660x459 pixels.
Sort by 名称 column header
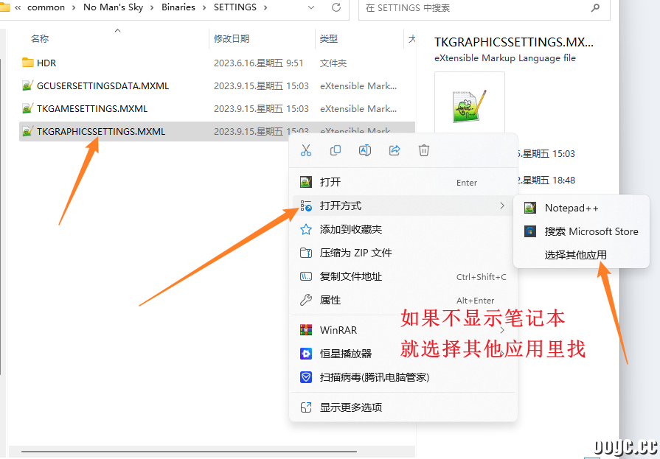(x=40, y=39)
